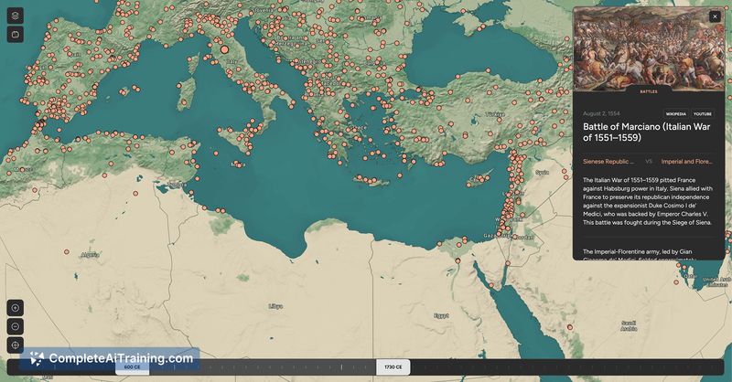This screenshot has width=732, height=382.
Task: Open the map layers panel
Action: 15,16
